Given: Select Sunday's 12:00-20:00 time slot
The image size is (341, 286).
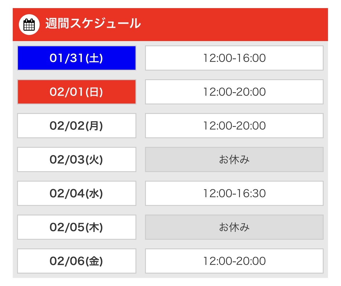Looking at the screenshot, I should coord(234,92).
